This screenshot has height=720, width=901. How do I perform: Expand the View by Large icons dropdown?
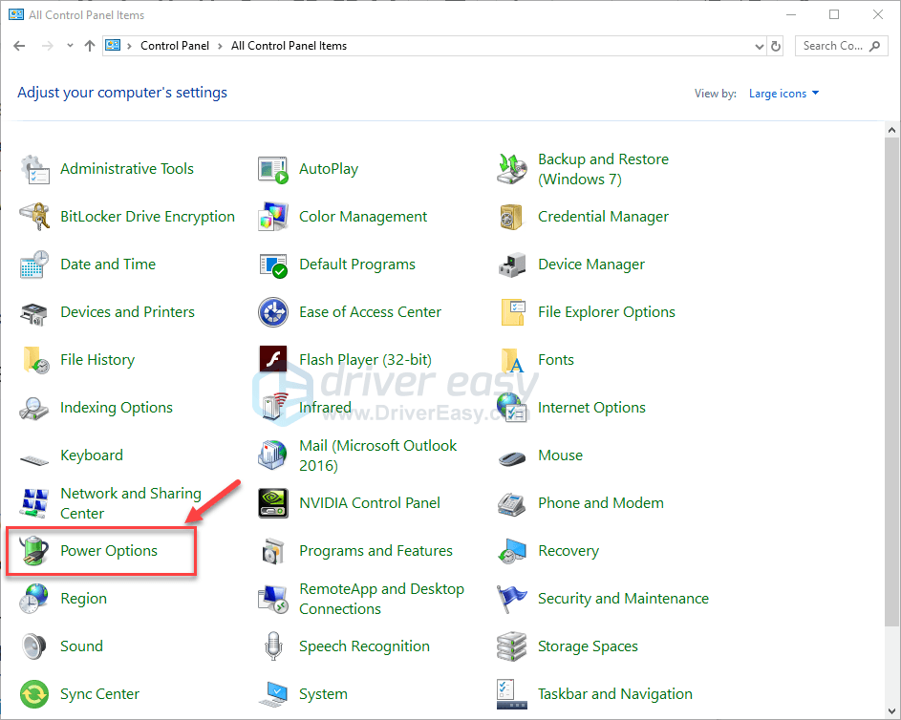pyautogui.click(x=783, y=94)
